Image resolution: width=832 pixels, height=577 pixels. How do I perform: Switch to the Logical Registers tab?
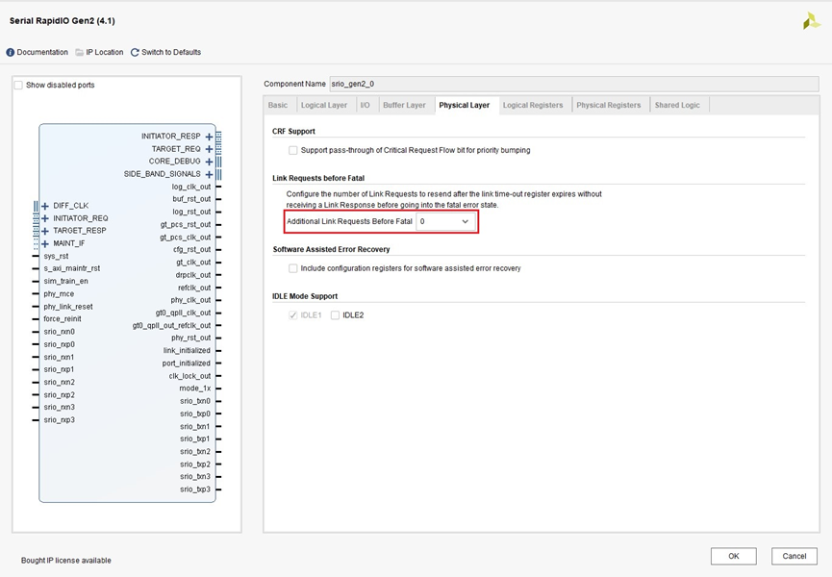533,106
